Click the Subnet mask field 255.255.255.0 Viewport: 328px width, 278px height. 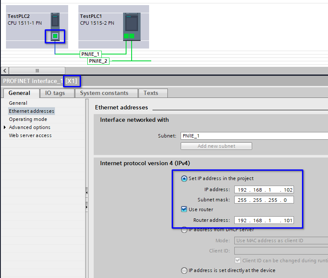click(x=264, y=200)
